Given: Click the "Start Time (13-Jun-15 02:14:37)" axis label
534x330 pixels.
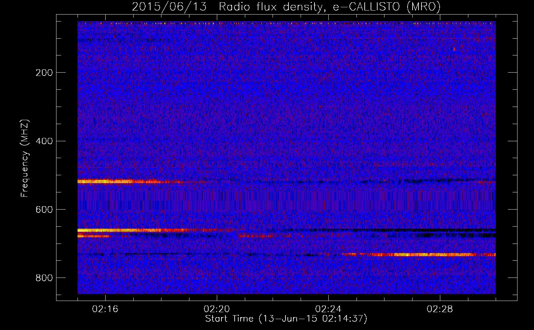Looking at the screenshot, I should 286,319.
